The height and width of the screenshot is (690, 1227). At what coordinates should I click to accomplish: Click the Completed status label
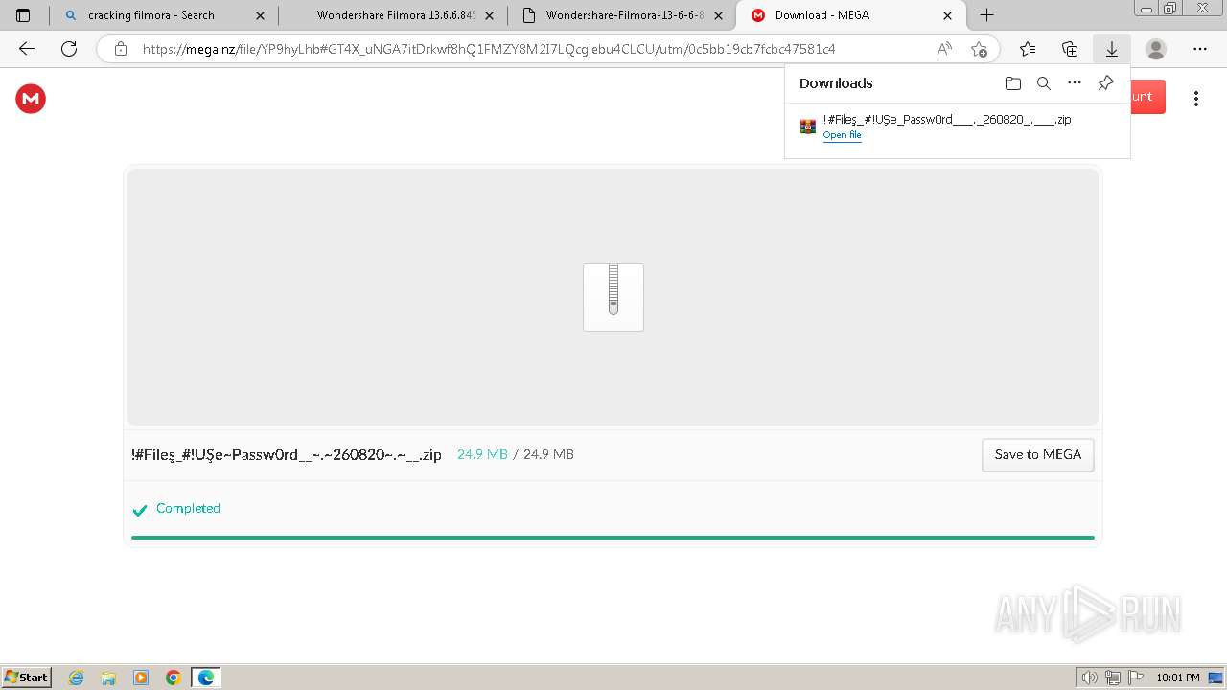pos(188,509)
